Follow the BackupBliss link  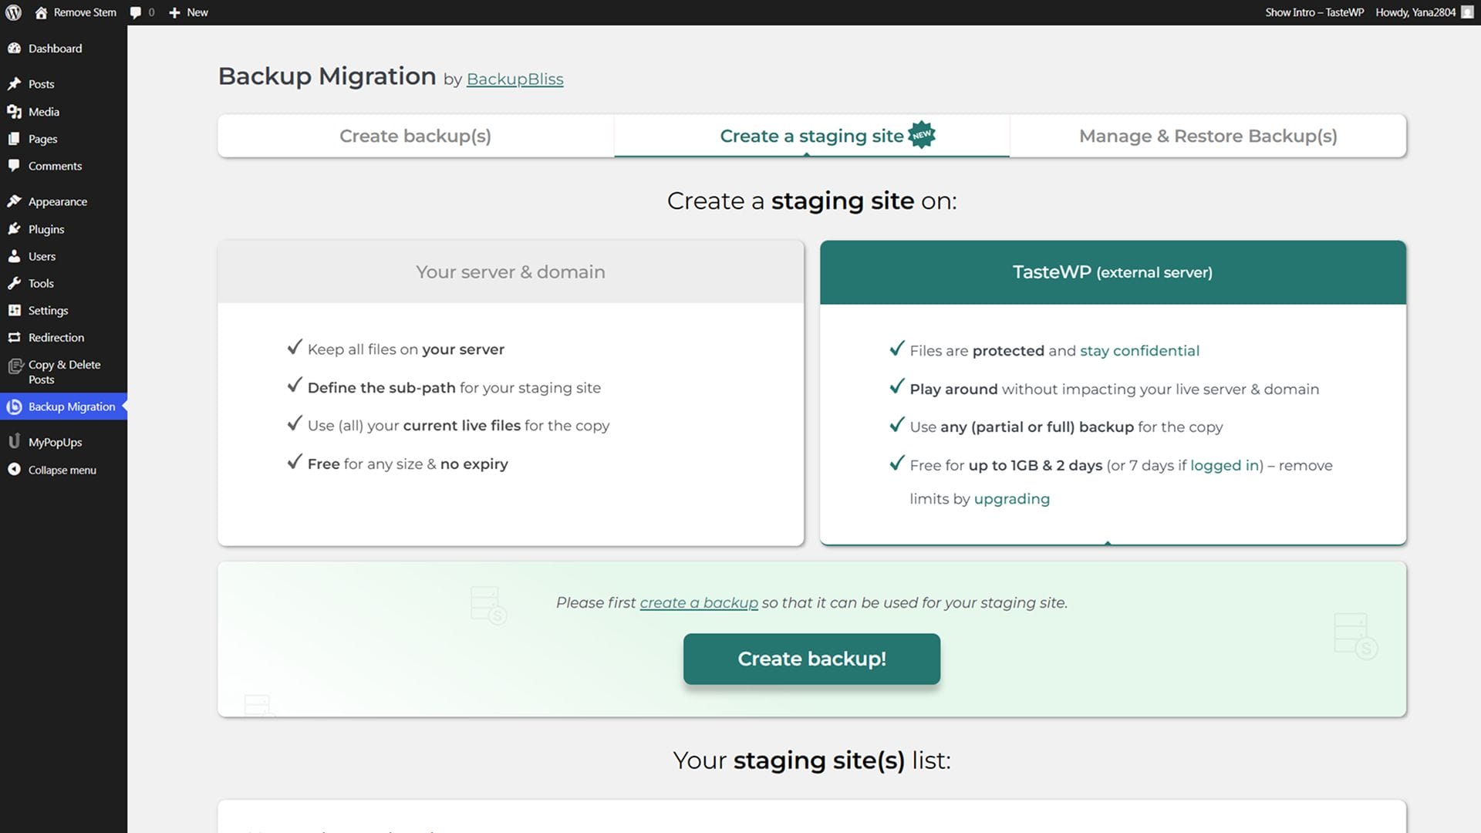click(514, 79)
